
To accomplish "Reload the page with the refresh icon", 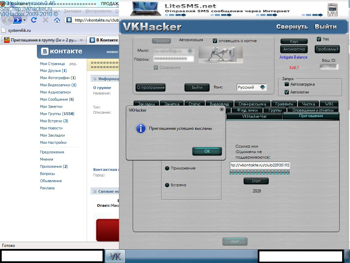I will tap(34, 20).
